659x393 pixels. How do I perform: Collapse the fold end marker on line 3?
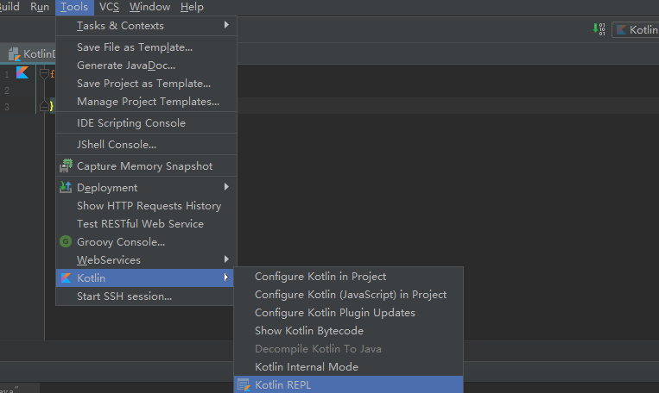click(x=44, y=106)
